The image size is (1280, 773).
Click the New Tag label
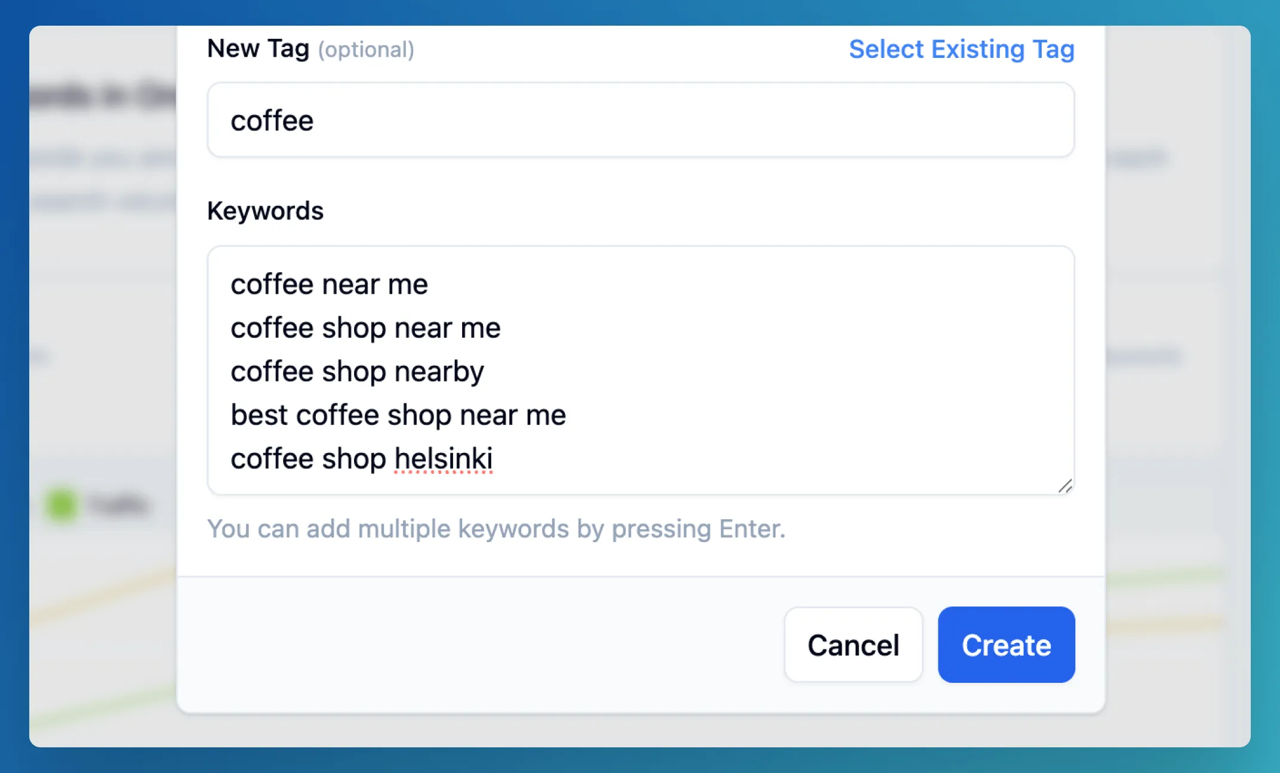click(x=258, y=48)
